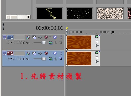Expand Automation Settings dropdown on track 2

point(50,53)
